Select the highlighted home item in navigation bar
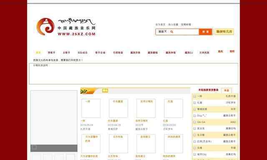This screenshot has width=267, height=160. coord(38,52)
